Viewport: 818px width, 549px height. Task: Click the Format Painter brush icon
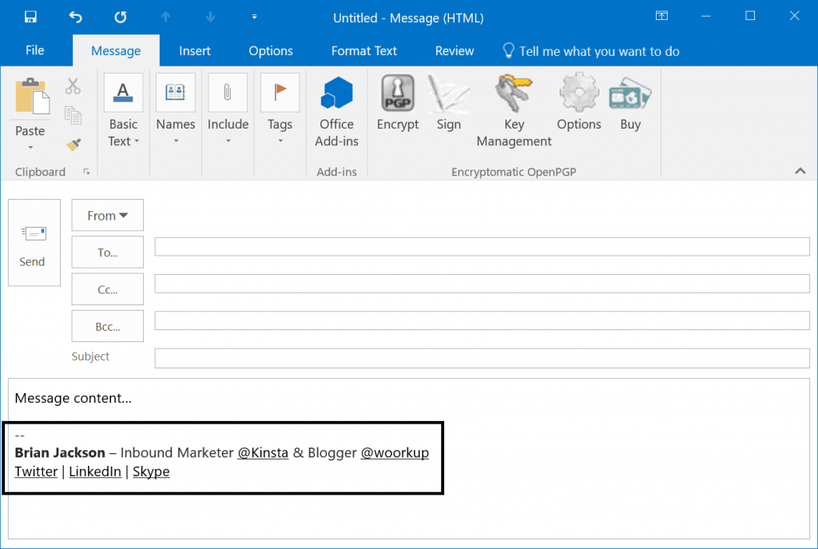tap(73, 145)
